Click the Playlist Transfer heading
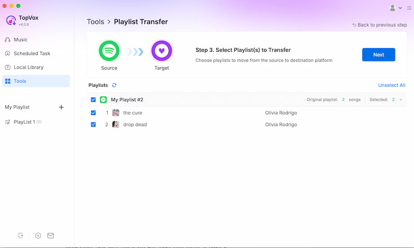The width and height of the screenshot is (414, 248). point(141,22)
